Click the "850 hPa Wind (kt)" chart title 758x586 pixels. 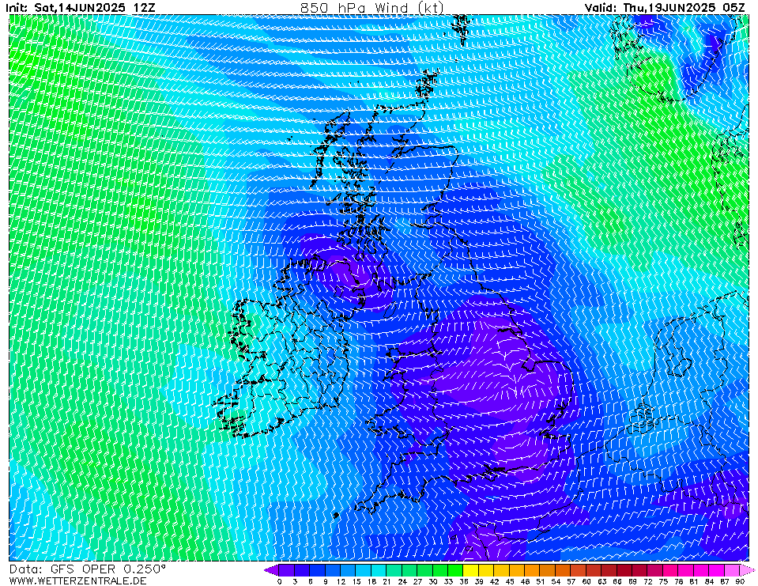tap(371, 7)
